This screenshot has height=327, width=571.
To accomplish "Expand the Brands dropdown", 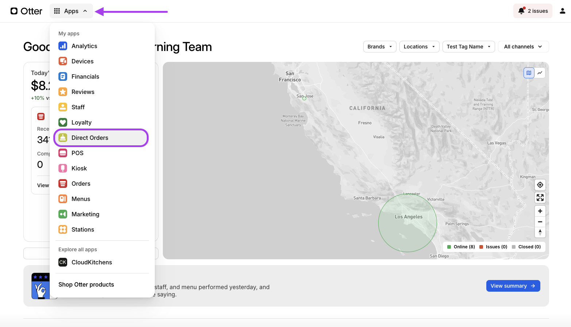I will click(380, 47).
